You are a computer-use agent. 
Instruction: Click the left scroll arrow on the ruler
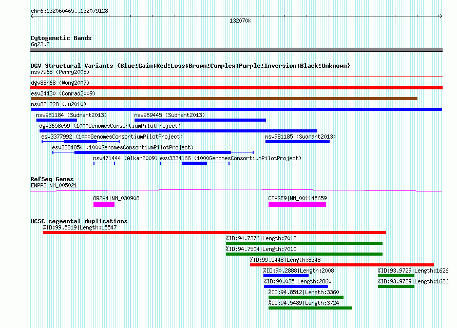click(x=32, y=16)
